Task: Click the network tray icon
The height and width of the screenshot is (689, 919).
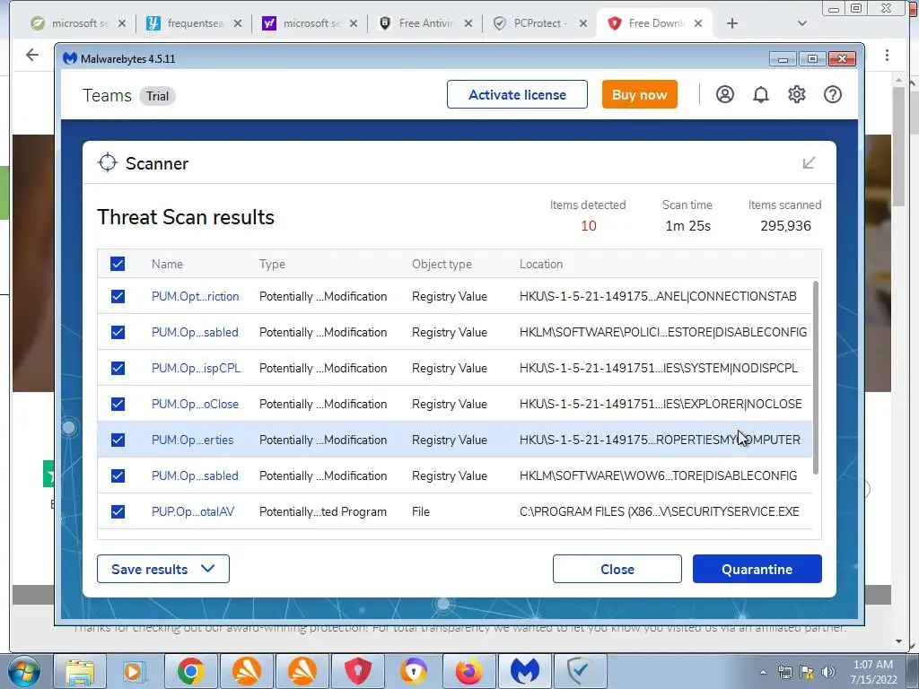Action: (784, 672)
